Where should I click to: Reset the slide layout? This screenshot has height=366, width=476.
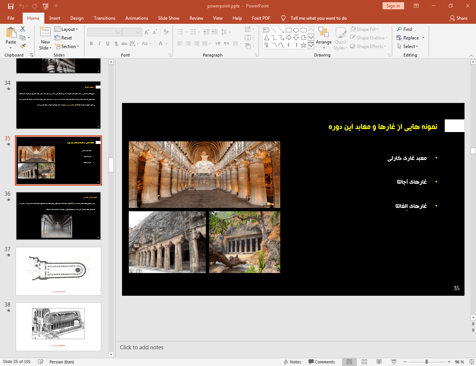point(63,38)
